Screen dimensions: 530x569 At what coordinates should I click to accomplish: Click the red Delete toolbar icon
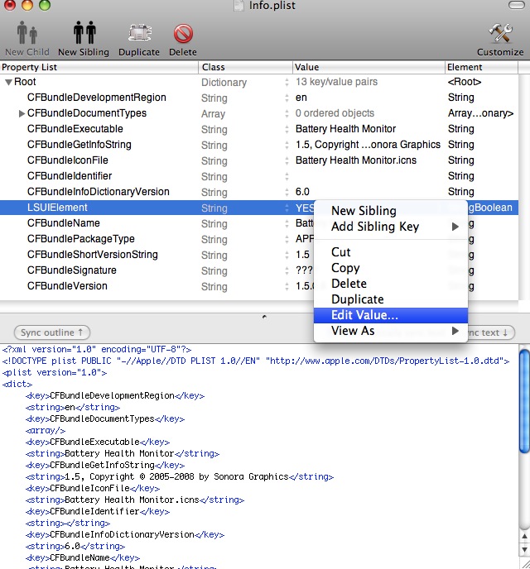(183, 33)
